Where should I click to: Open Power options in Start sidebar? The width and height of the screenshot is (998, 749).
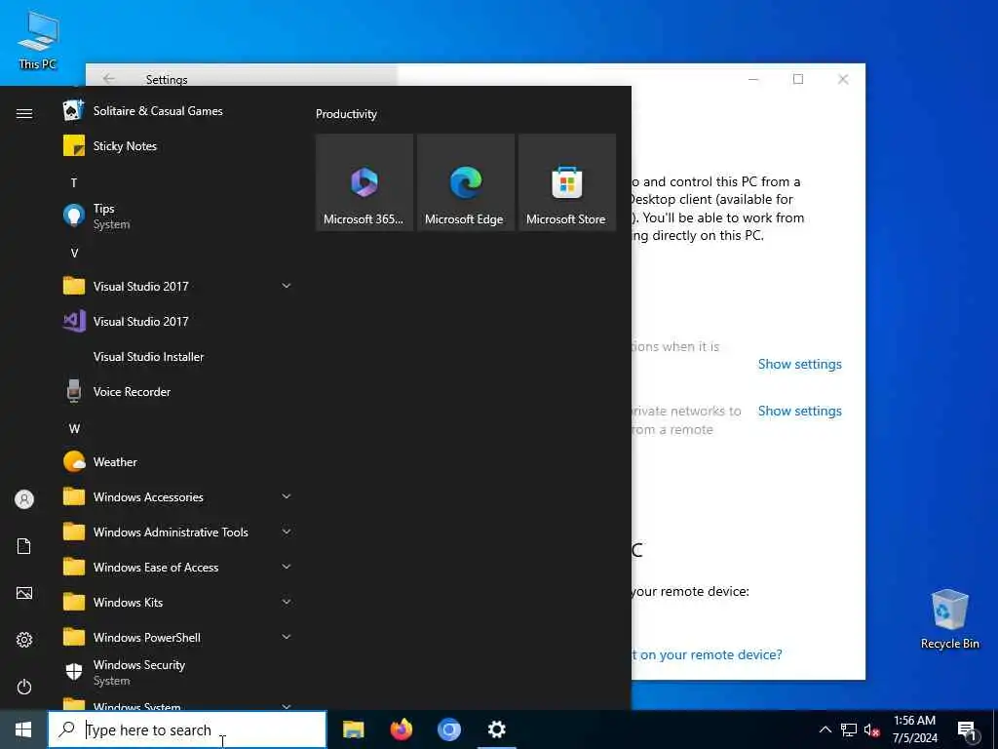coord(24,687)
